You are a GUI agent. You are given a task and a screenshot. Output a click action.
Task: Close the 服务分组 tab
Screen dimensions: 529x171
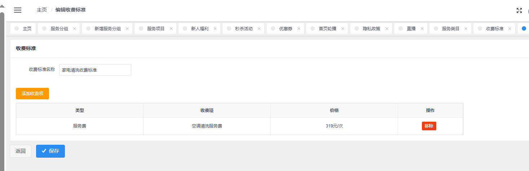[x=74, y=29]
